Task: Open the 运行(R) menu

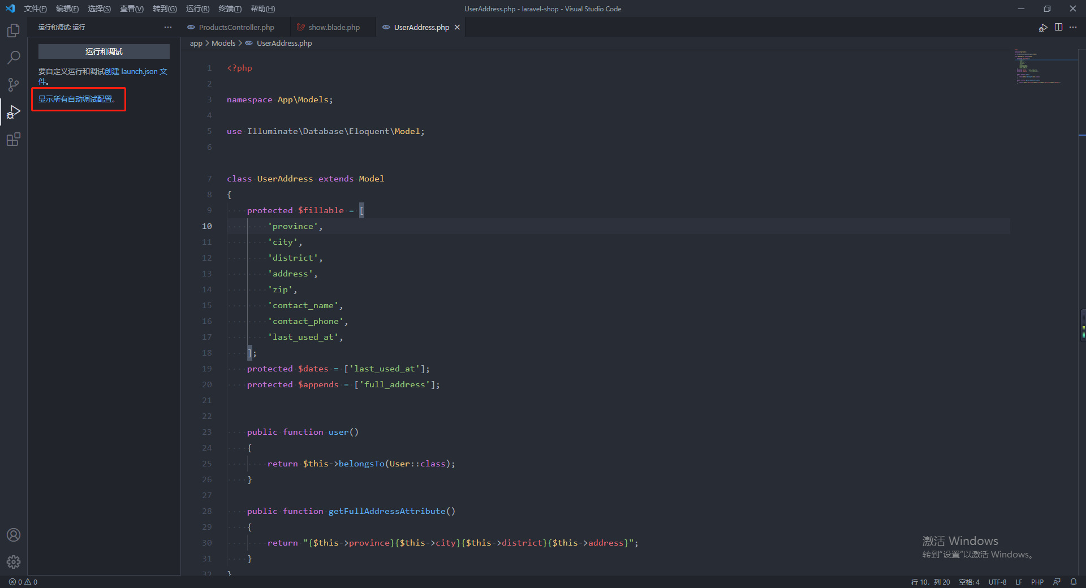Action: point(197,8)
